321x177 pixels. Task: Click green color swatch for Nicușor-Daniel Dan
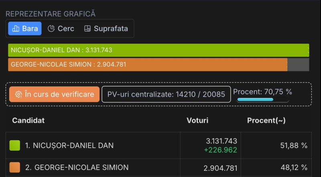click(15, 145)
